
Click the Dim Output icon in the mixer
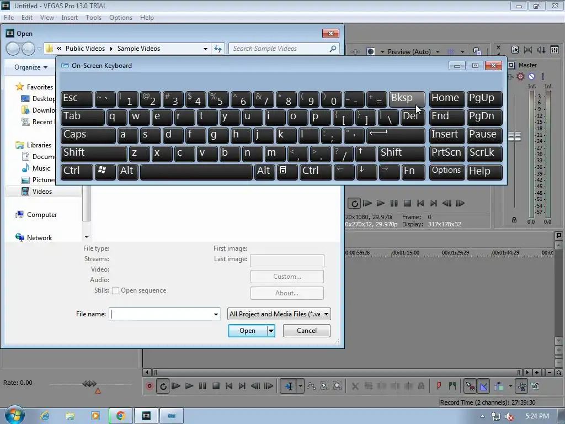click(541, 50)
